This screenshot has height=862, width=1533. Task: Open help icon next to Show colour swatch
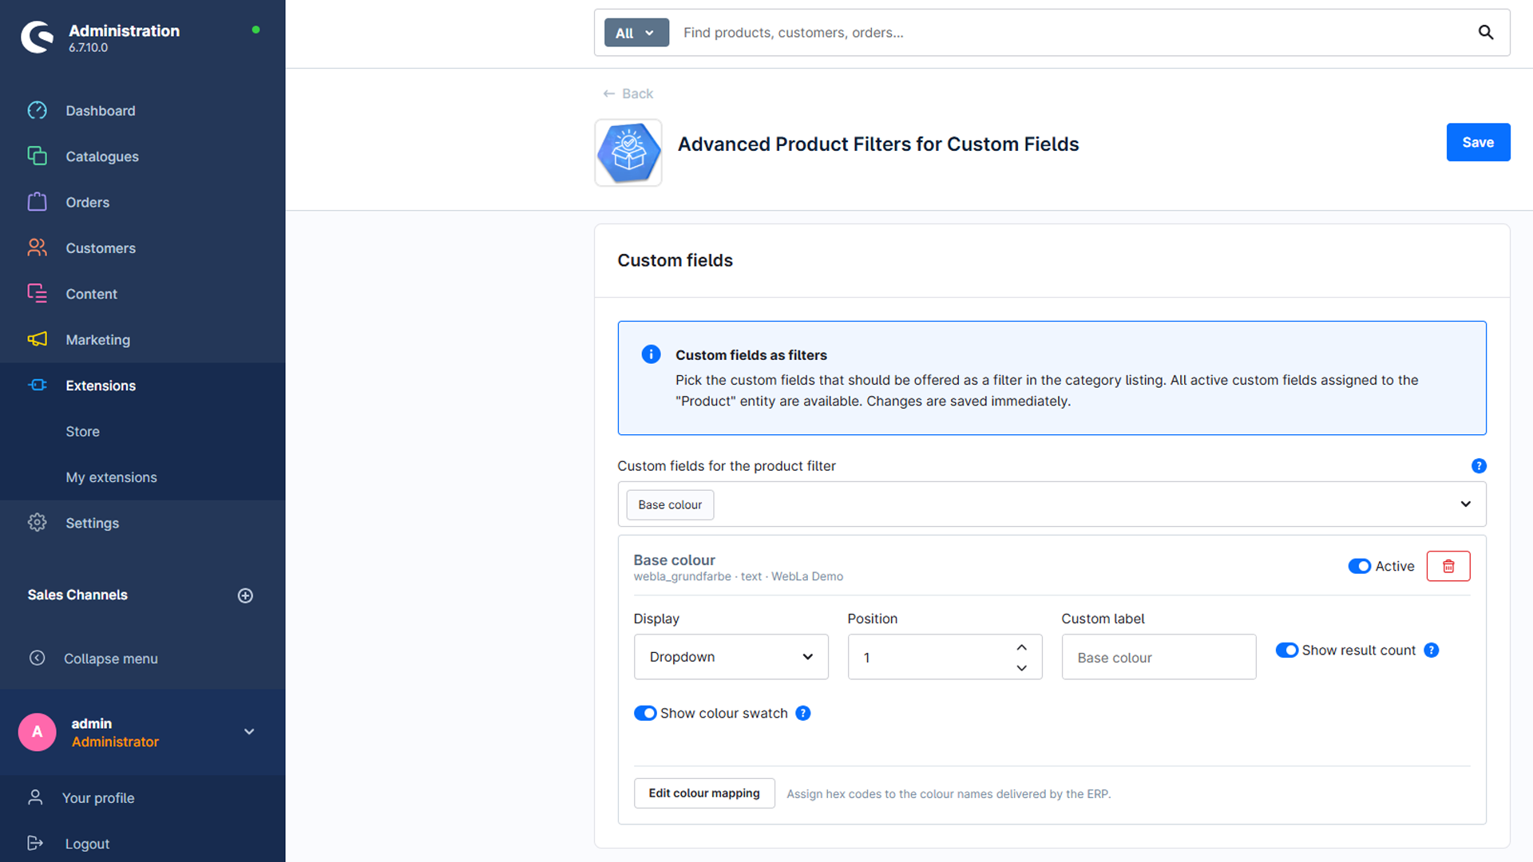tap(803, 714)
